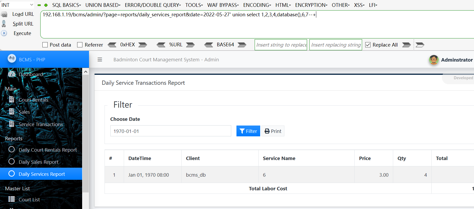The height and width of the screenshot is (209, 474).
Task: Click the right arrow after BASE64
Action: click(242, 45)
